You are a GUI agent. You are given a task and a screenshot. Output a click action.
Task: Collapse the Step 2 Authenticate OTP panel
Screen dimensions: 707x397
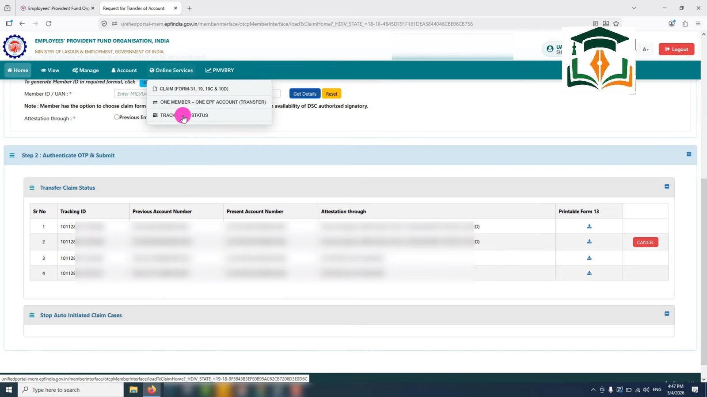[x=689, y=154]
